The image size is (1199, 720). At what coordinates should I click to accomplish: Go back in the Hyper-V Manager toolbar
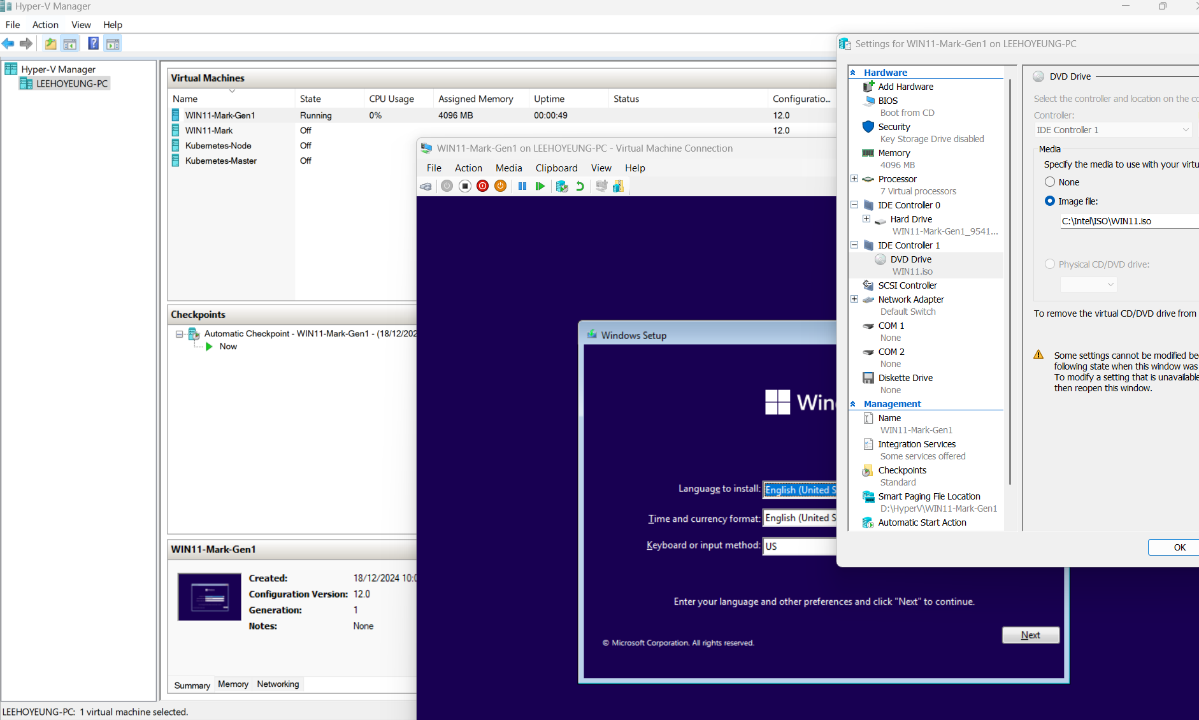point(8,43)
